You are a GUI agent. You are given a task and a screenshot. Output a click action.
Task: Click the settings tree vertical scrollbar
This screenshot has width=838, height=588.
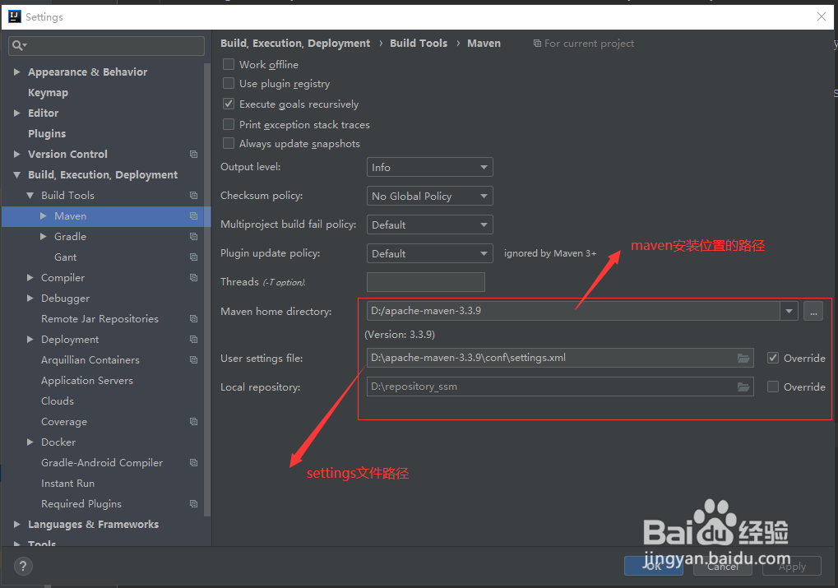point(207,290)
